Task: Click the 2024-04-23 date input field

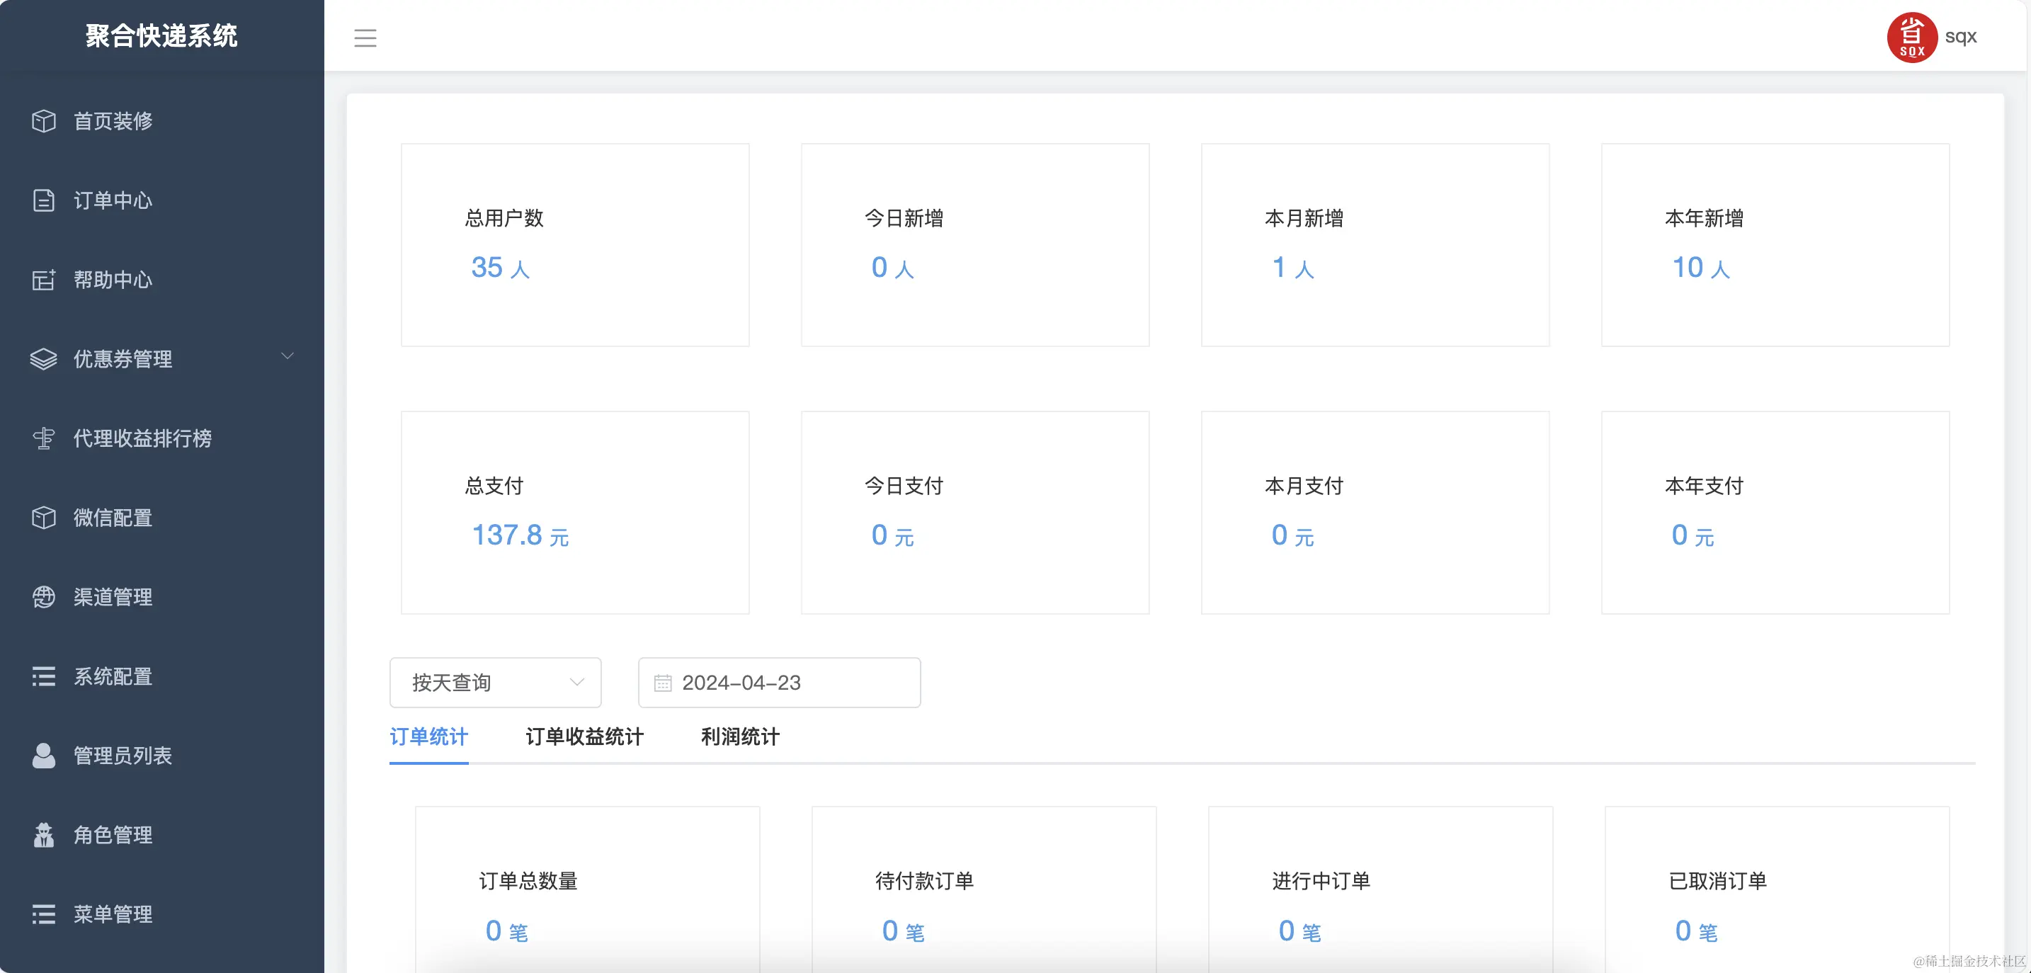Action: 788,683
